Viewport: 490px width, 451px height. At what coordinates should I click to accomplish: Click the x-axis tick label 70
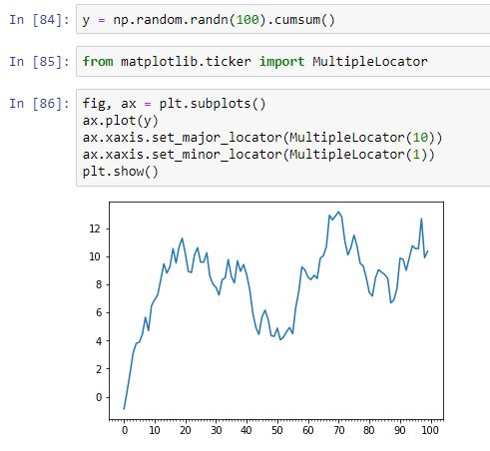[x=338, y=430]
